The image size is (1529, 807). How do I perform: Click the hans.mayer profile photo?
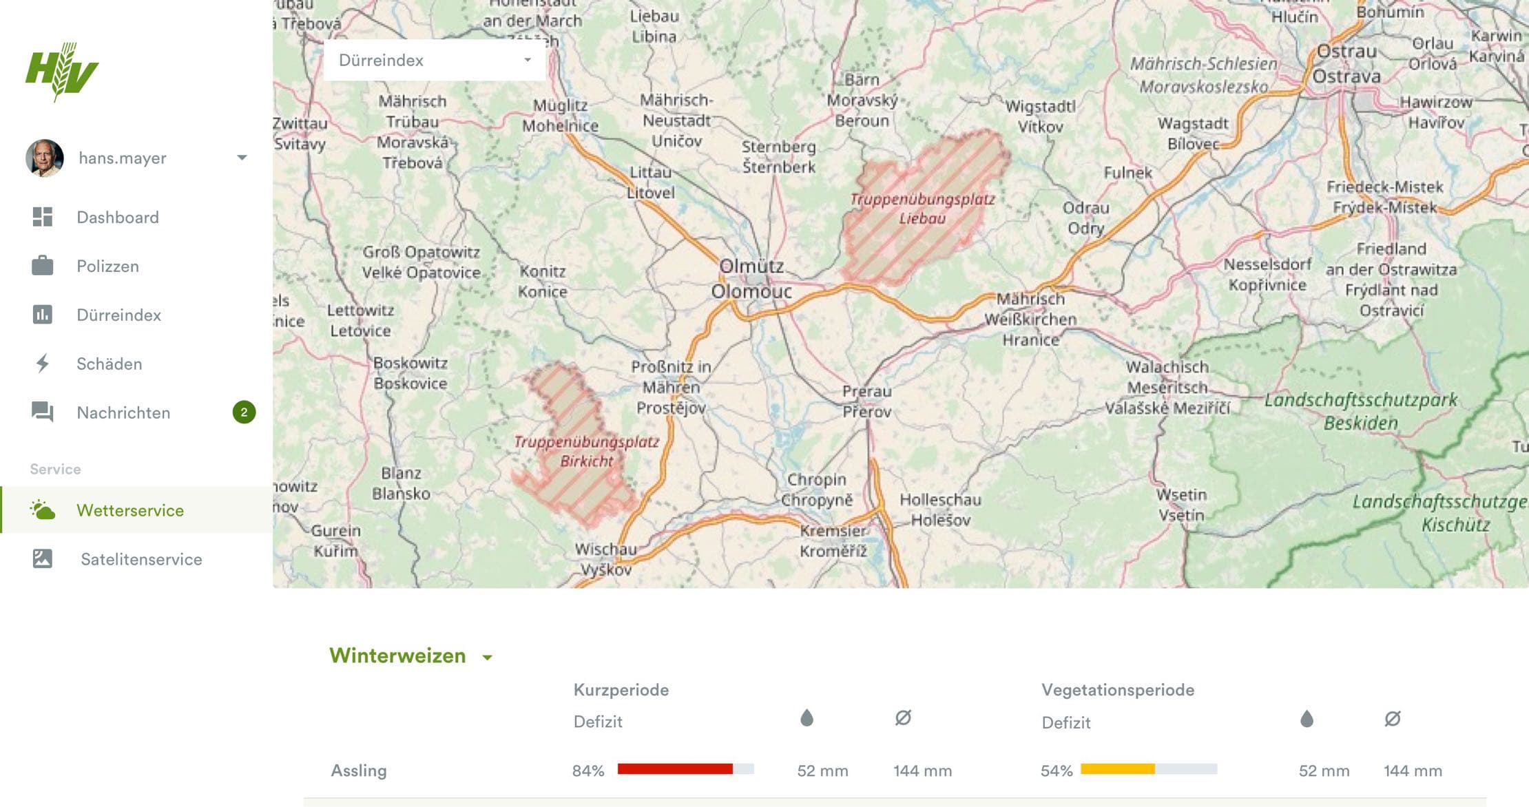(x=45, y=158)
